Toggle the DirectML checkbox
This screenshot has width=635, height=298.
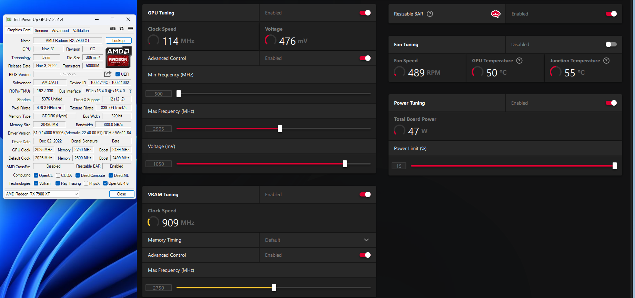point(111,175)
